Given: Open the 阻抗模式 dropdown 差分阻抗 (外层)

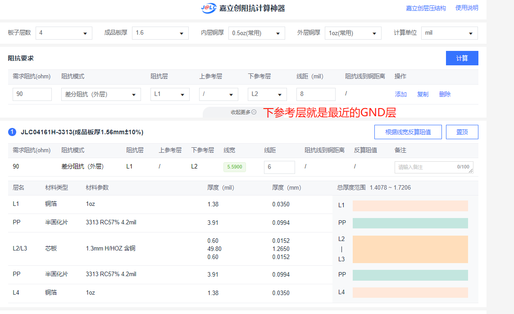Looking at the screenshot, I should click(101, 95).
